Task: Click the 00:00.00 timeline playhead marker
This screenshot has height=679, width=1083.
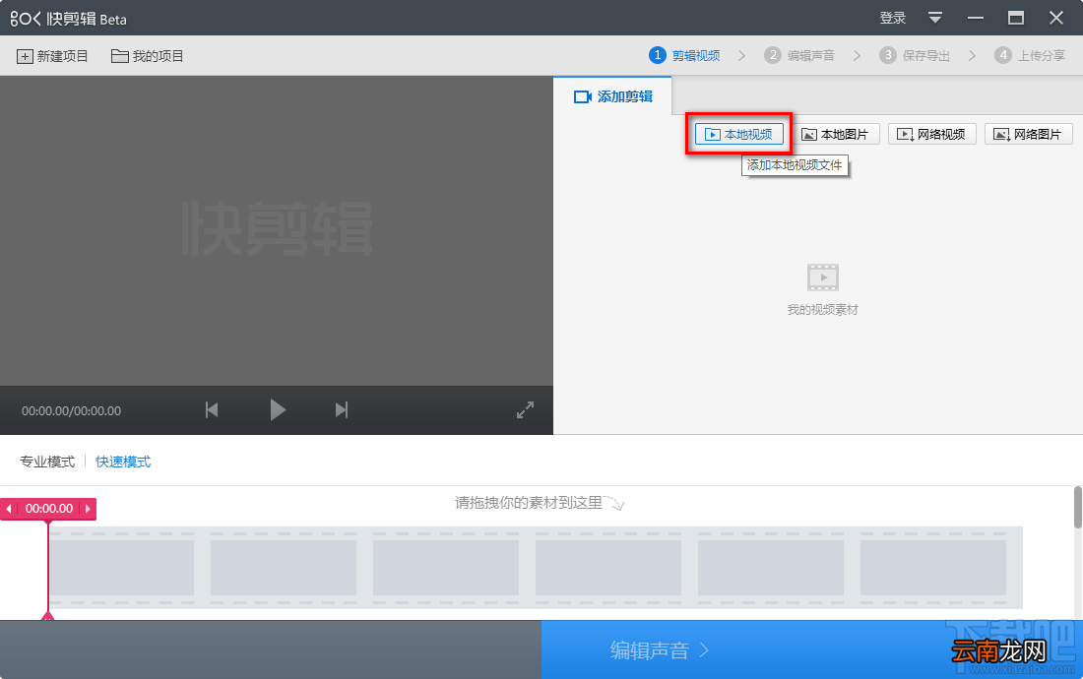Action: (48, 509)
